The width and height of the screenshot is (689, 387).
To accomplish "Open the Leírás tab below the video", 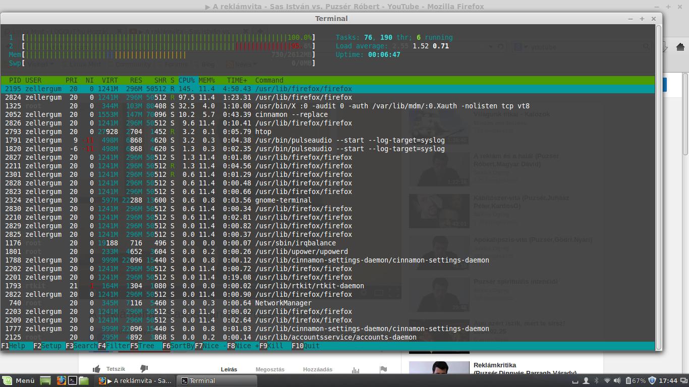I will 229,369.
